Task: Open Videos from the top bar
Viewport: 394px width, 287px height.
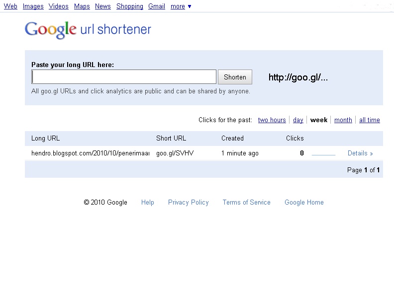Action: point(59,6)
